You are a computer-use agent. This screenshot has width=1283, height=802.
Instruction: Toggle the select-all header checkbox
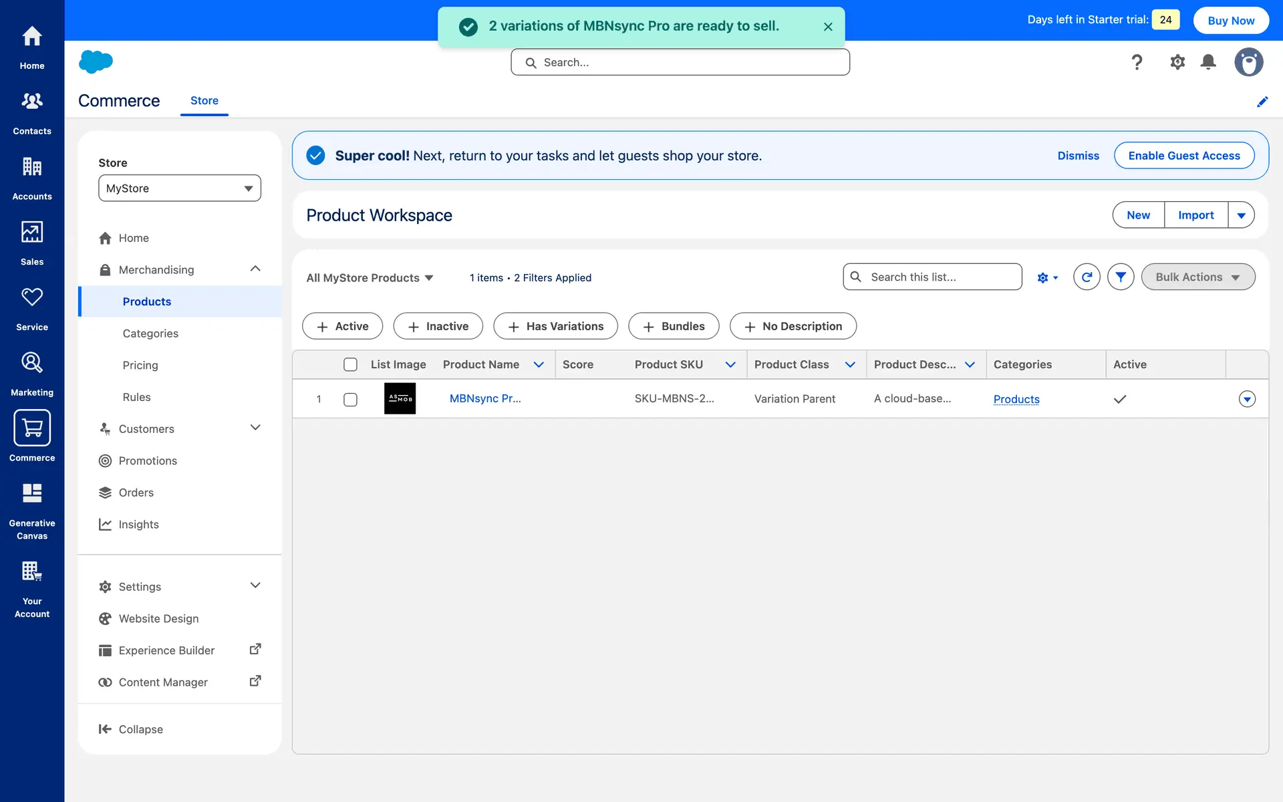350,364
